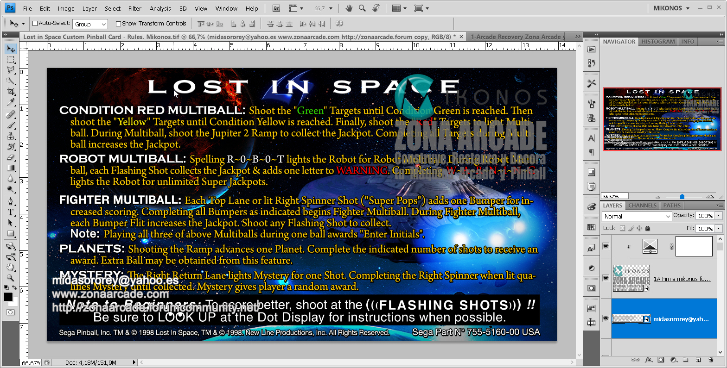The height and width of the screenshot is (368, 727).
Task: Select the Brush tool
Action: 10,125
